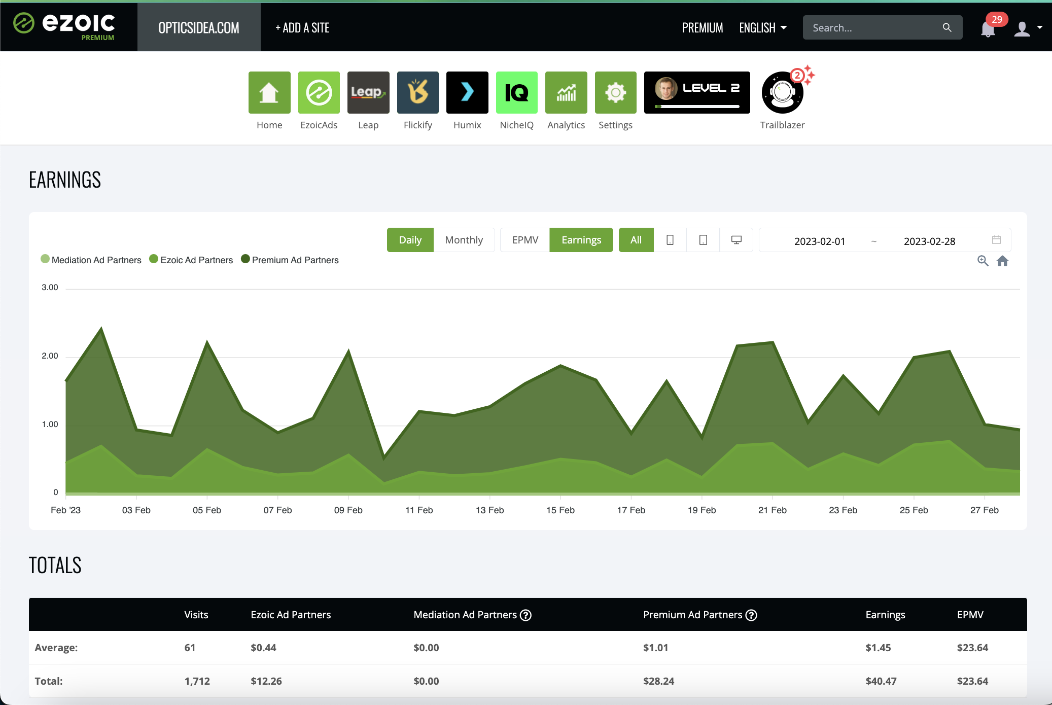Click Ezoic Ad Partners column header
Viewport: 1052px width, 705px height.
tap(291, 615)
